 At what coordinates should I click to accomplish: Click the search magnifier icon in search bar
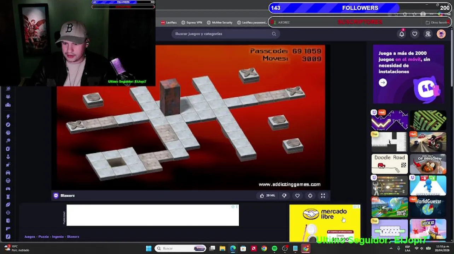[274, 34]
